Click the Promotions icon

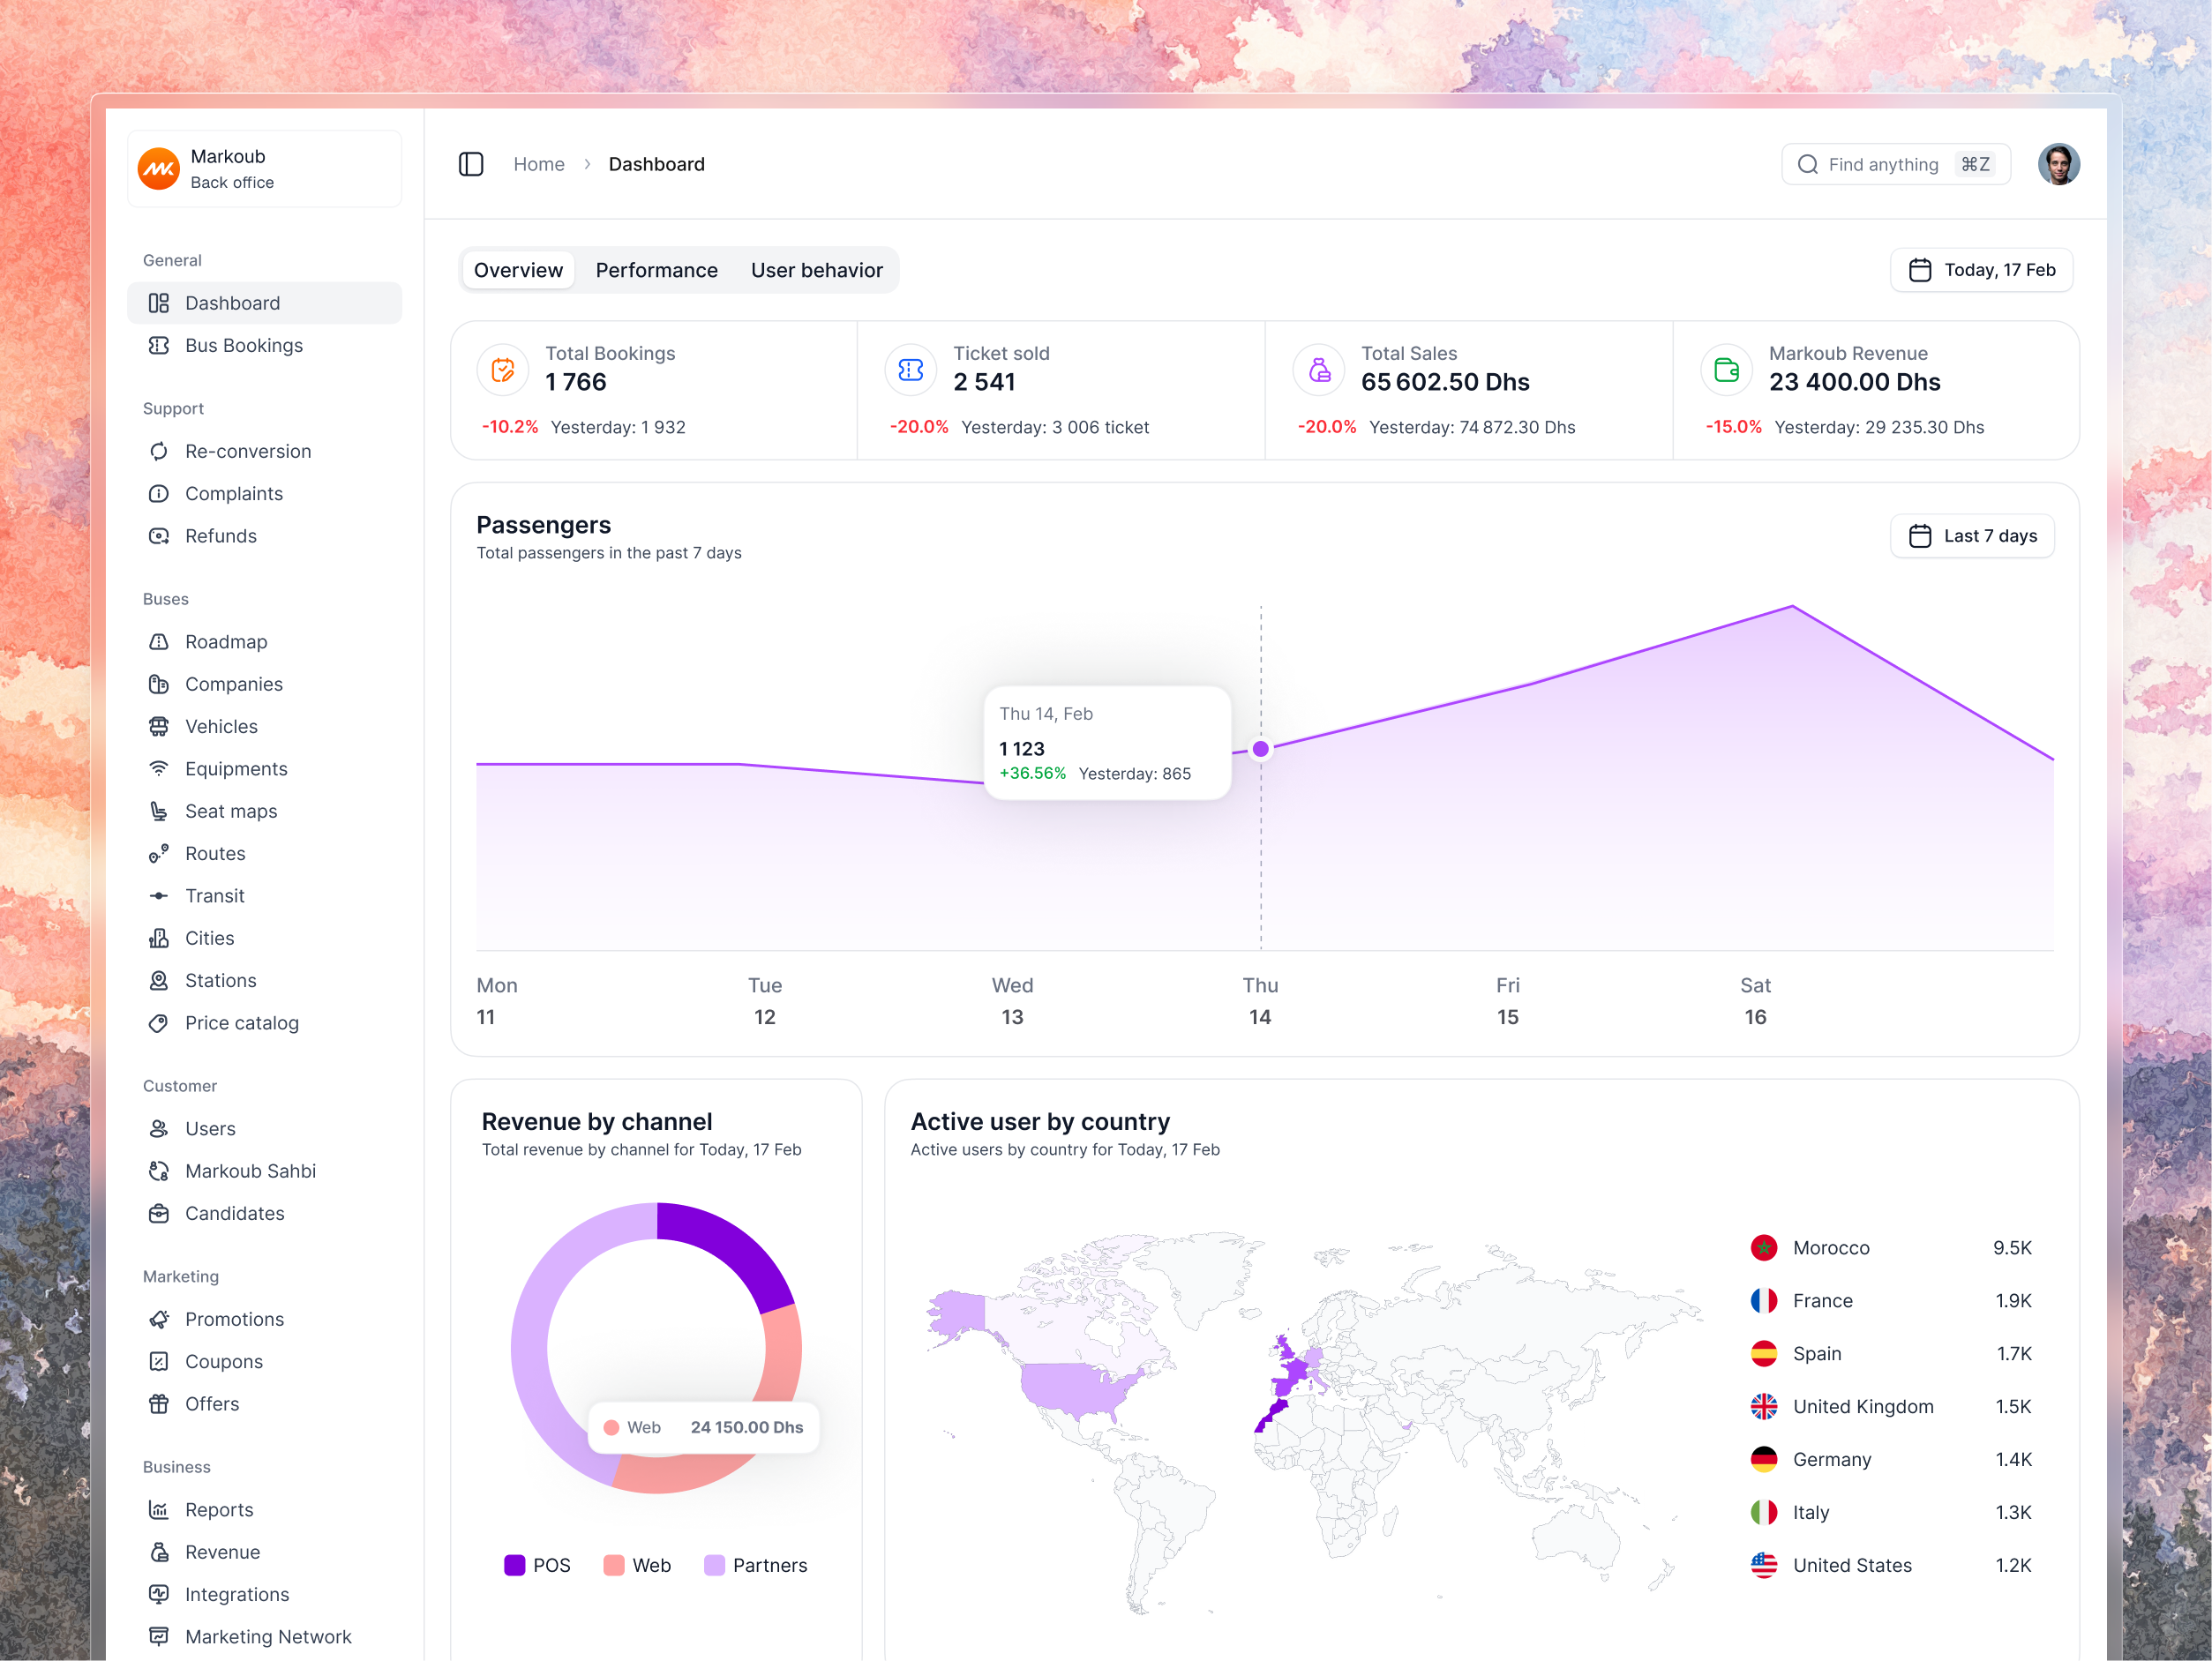click(159, 1319)
